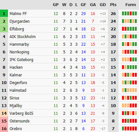Screen dimensions: 139x132
Task: Click the Varberg BoIS team name
Action: click(x=21, y=113)
